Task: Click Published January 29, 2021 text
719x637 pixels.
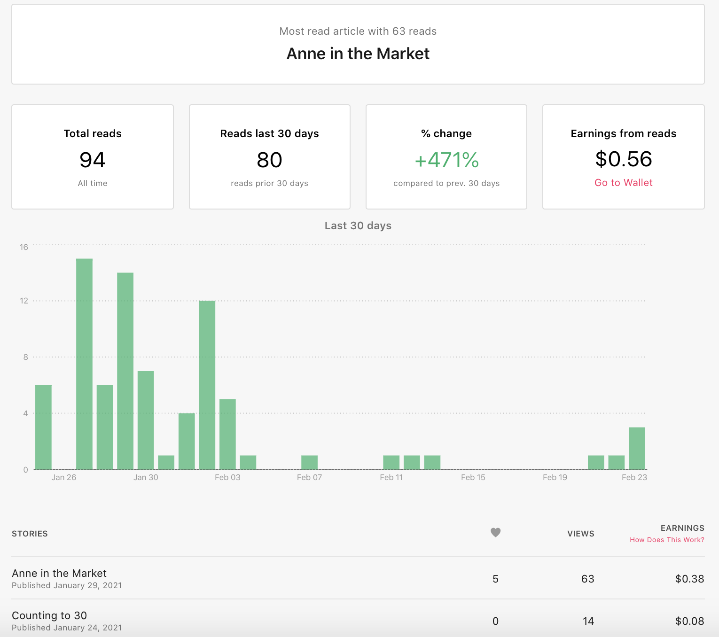Action: (67, 585)
